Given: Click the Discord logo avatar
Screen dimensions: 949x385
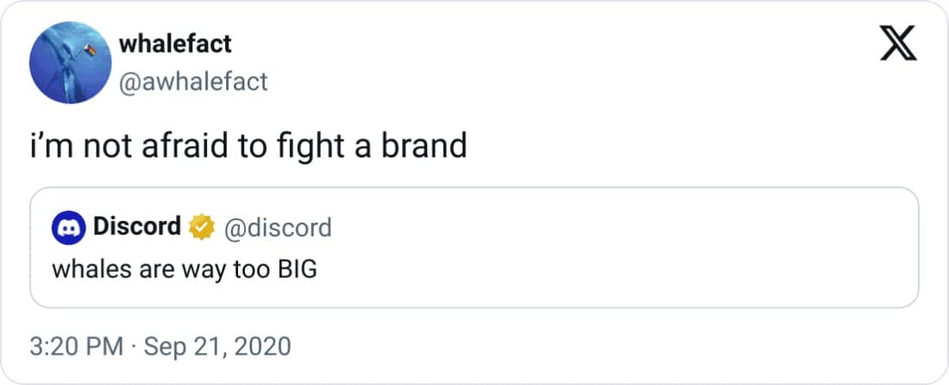Looking at the screenshot, I should coord(67,228).
